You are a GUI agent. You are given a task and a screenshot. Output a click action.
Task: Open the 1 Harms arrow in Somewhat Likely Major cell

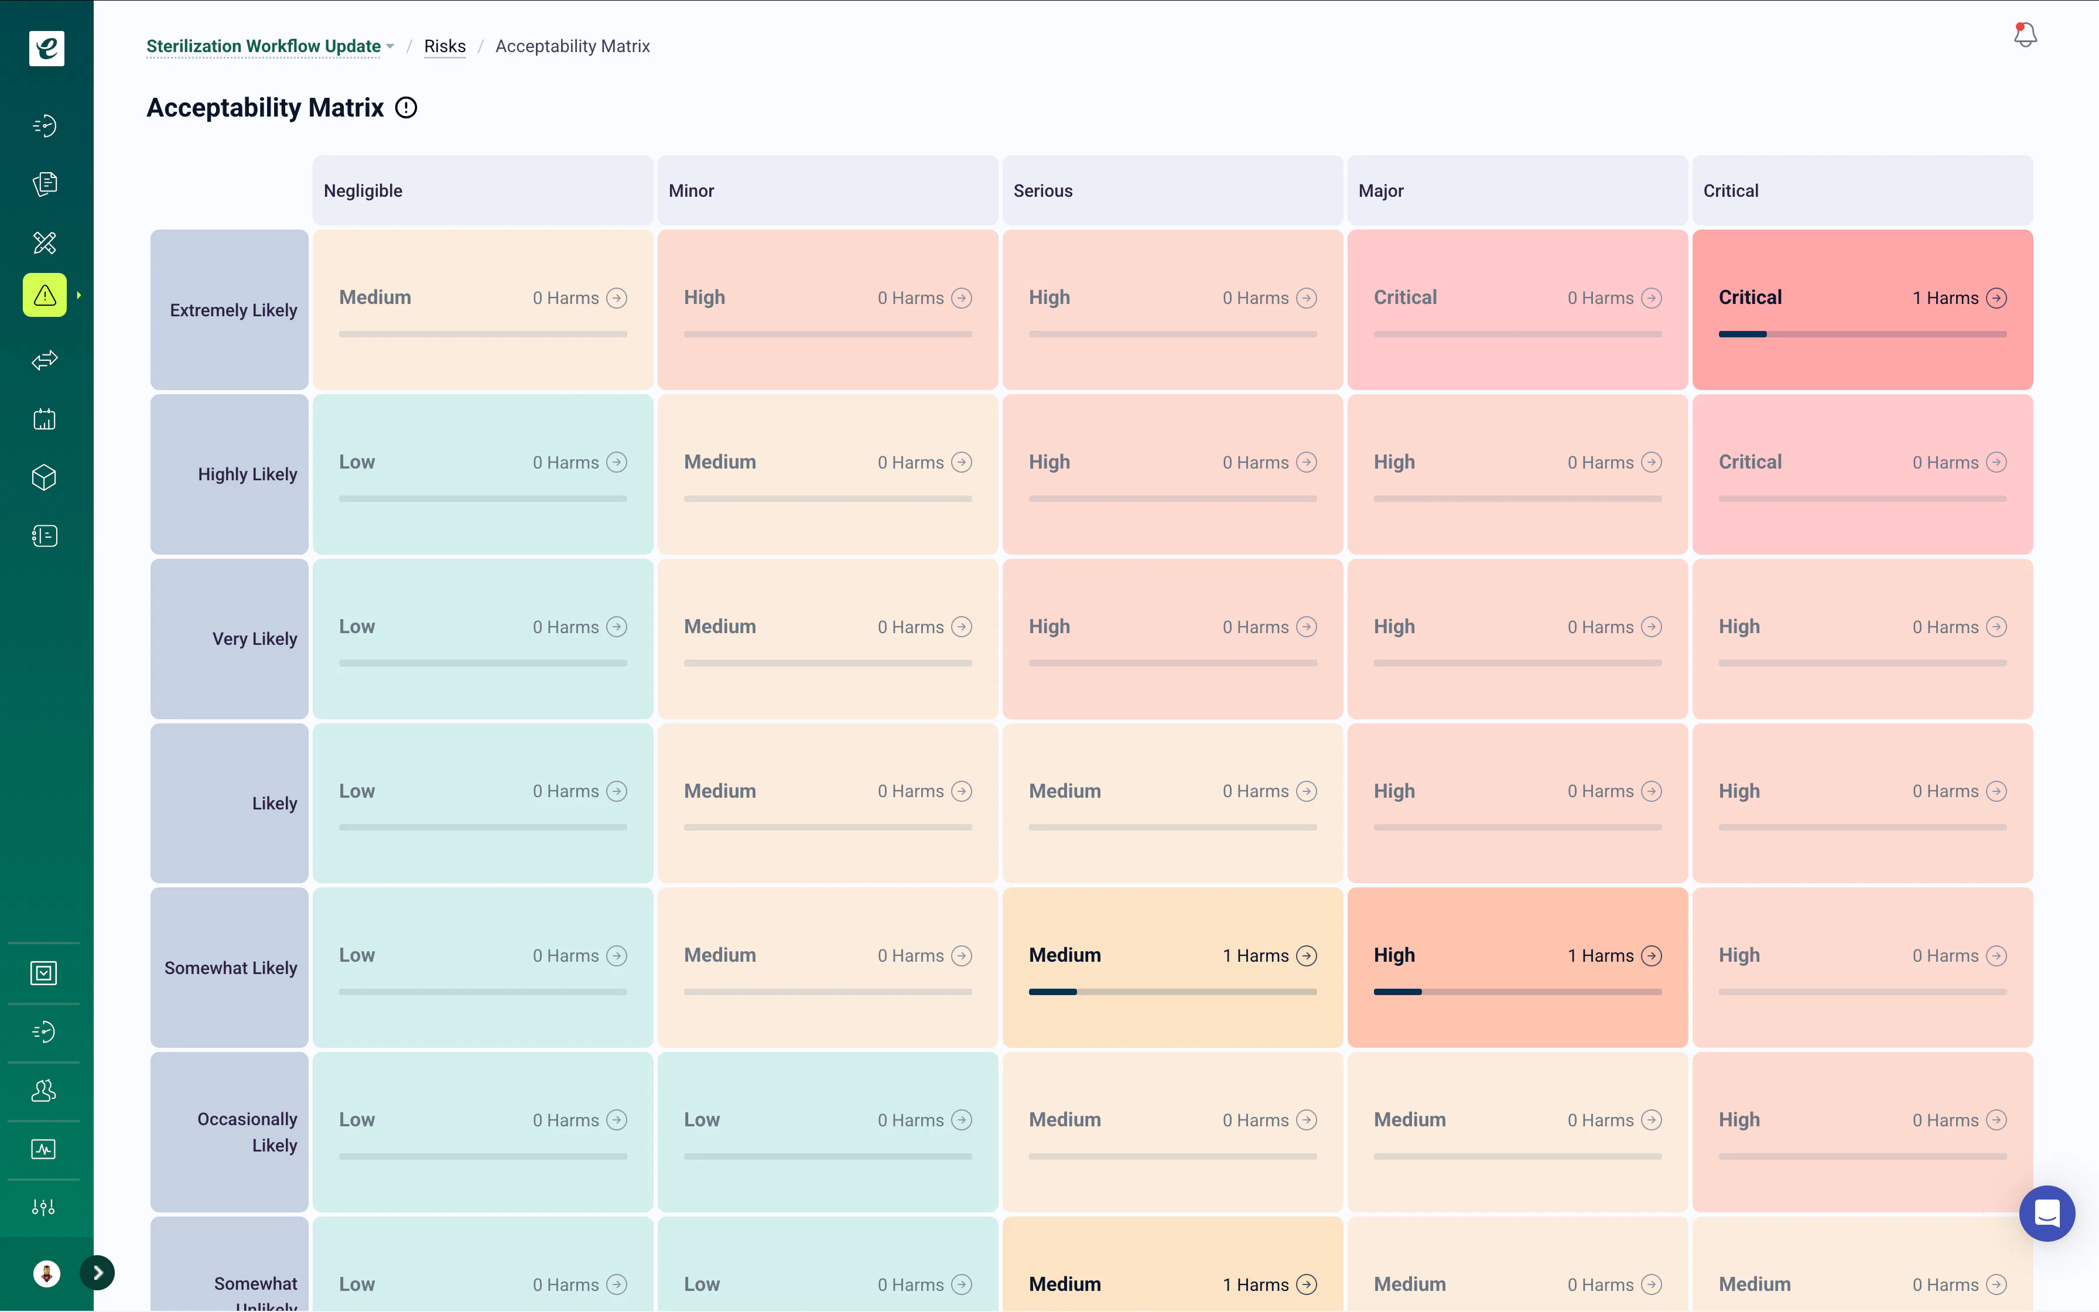click(1652, 955)
